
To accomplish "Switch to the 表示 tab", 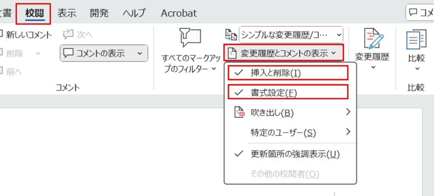I will (x=67, y=13).
